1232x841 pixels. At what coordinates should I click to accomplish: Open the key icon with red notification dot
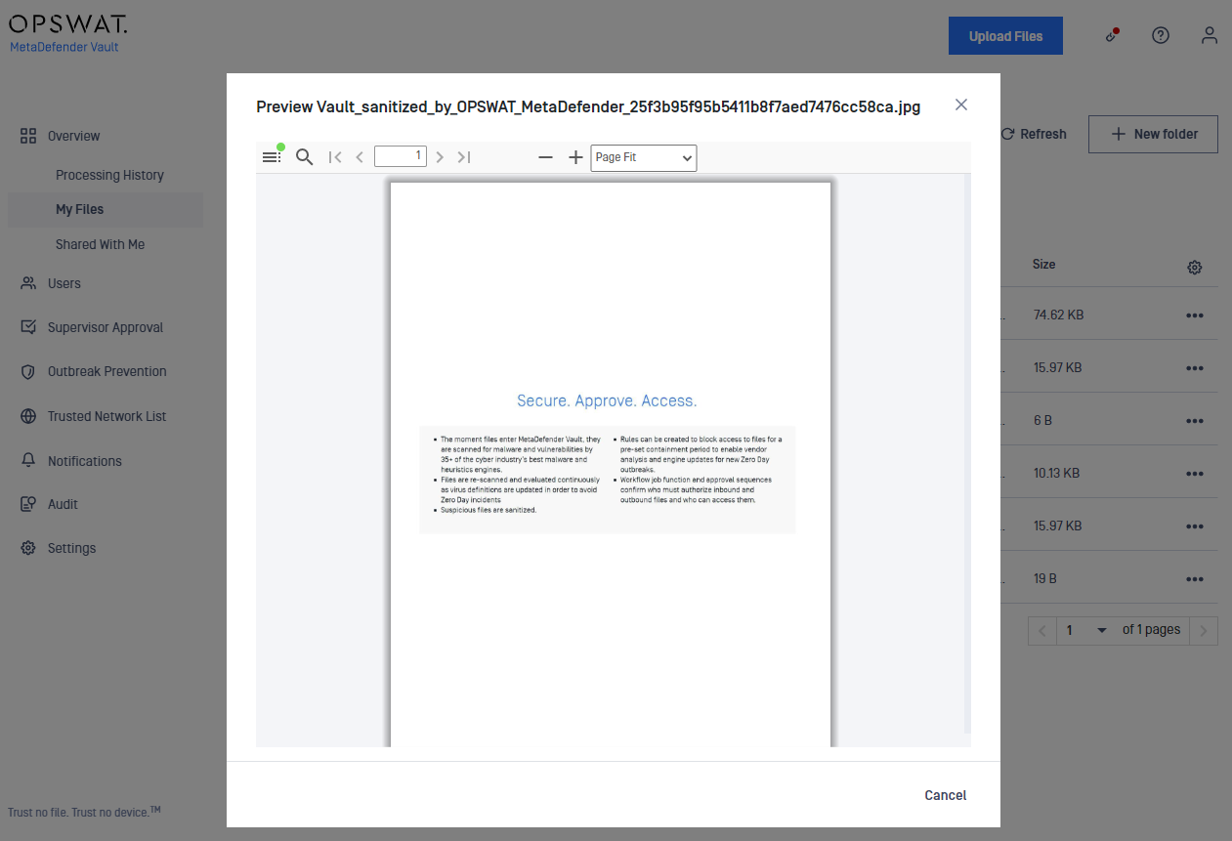(x=1112, y=35)
